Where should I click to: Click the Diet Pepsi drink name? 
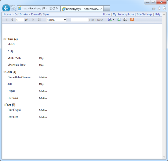pyautogui.click(x=14, y=110)
